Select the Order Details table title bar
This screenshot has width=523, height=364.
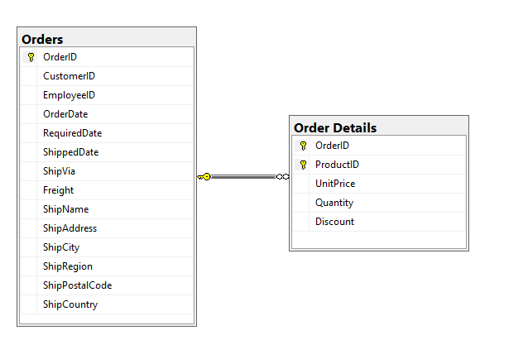point(379,127)
